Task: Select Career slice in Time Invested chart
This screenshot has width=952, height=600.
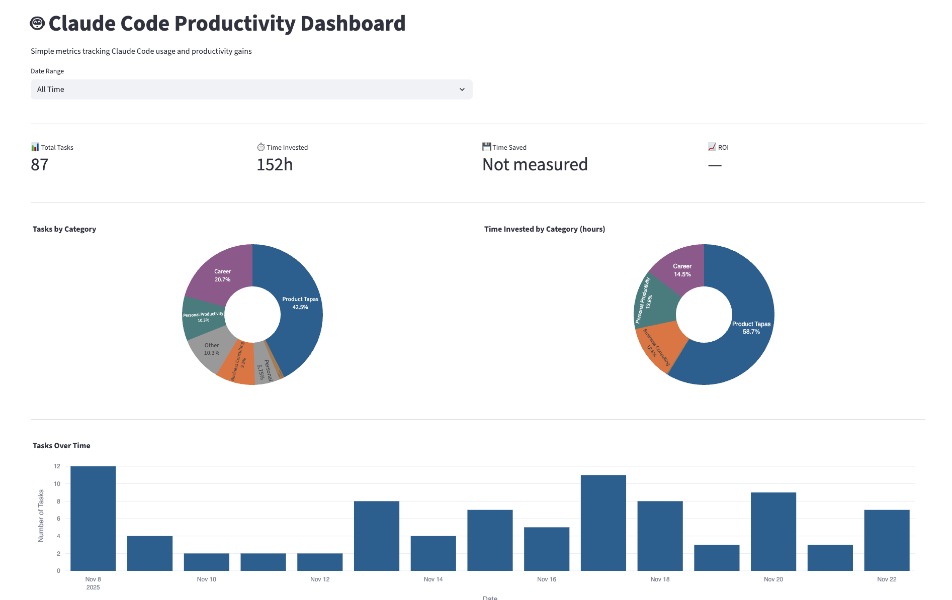Action: (x=682, y=270)
